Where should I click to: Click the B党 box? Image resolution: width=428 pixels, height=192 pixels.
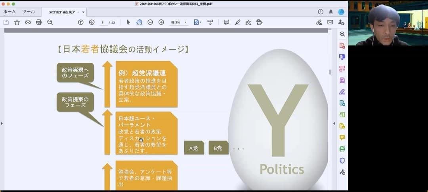click(218, 148)
